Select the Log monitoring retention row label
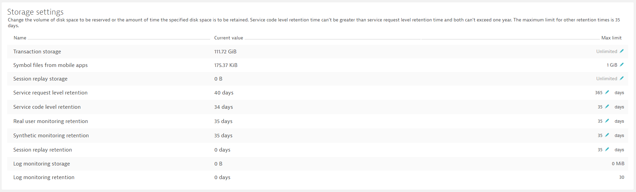The width and height of the screenshot is (636, 192). point(44,177)
